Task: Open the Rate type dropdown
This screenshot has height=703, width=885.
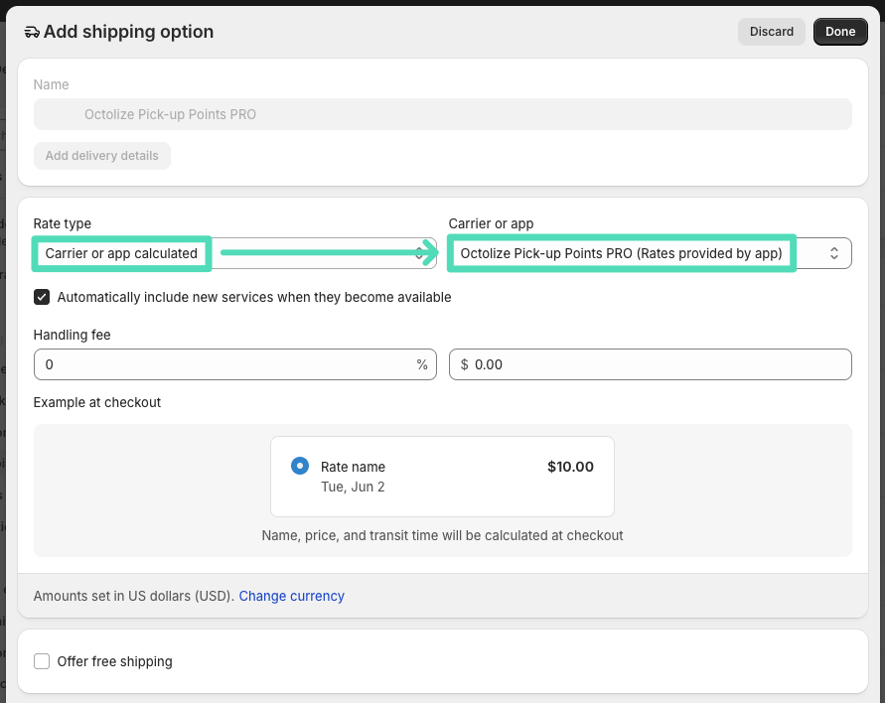Action: tap(234, 253)
